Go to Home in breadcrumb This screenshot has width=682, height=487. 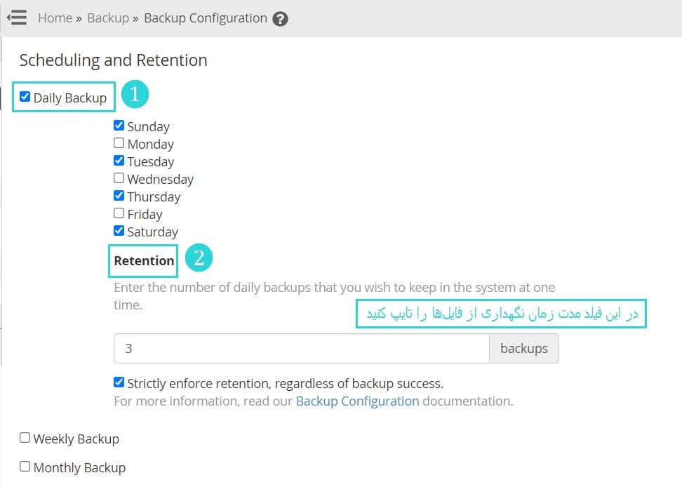coord(55,18)
